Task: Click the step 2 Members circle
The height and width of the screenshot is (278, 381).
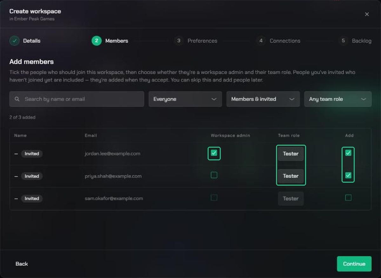Action: point(97,41)
